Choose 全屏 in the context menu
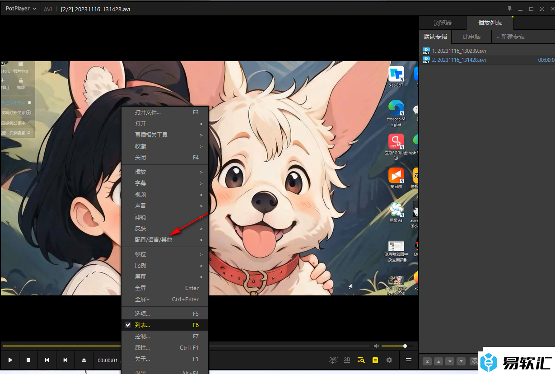The width and height of the screenshot is (555, 374). [165, 288]
